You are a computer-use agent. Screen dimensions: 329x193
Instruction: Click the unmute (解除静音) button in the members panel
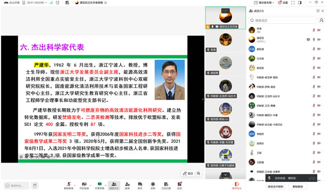[x=298, y=187]
